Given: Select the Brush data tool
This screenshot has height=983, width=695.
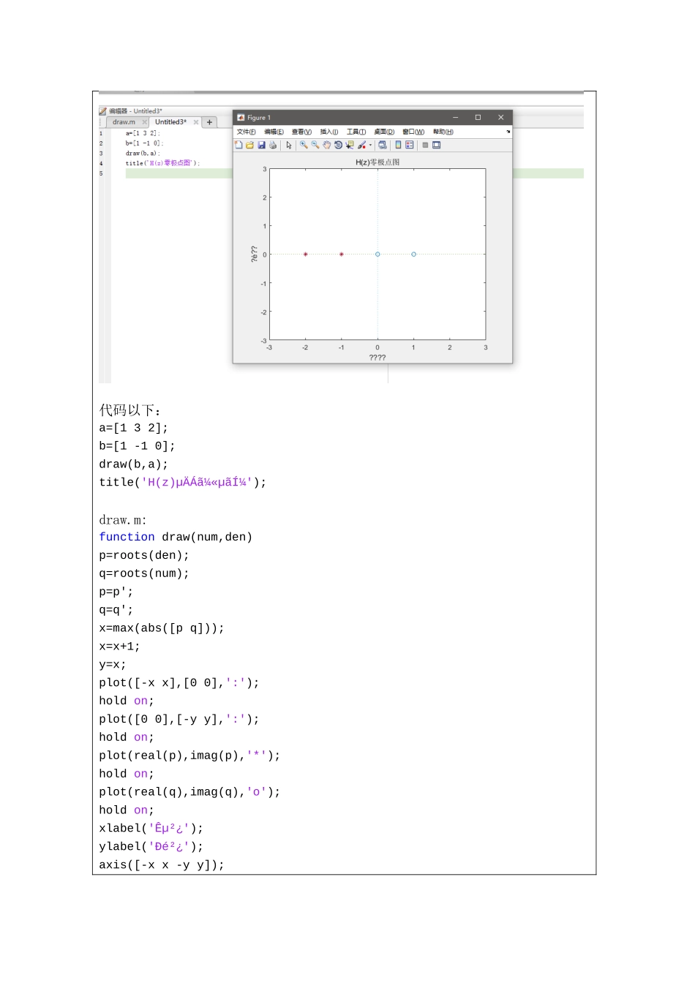Looking at the screenshot, I should pyautogui.click(x=361, y=145).
